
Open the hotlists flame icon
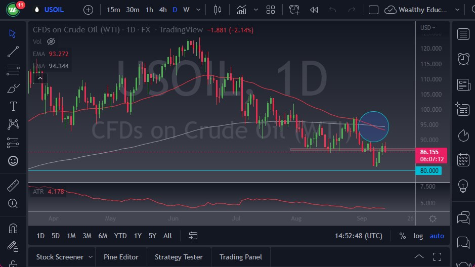[x=463, y=136]
